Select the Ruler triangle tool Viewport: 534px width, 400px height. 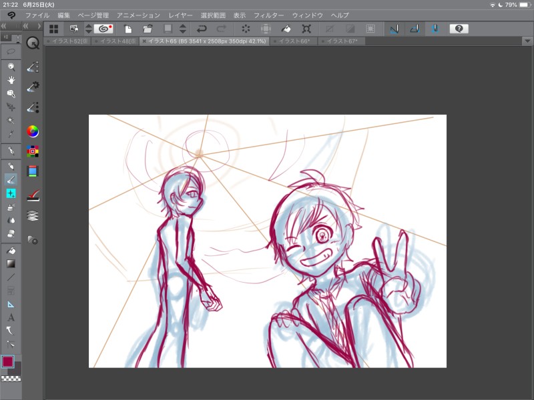coord(11,304)
